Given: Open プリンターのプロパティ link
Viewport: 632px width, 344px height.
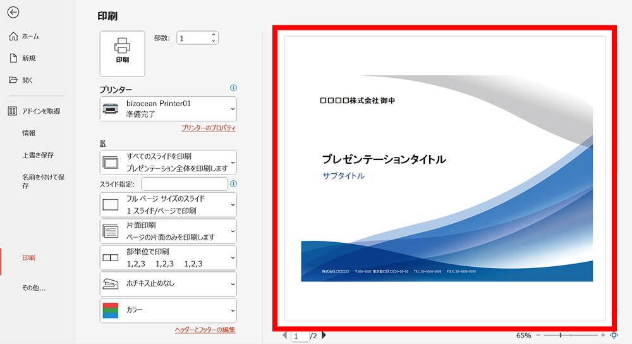Looking at the screenshot, I should [209, 128].
